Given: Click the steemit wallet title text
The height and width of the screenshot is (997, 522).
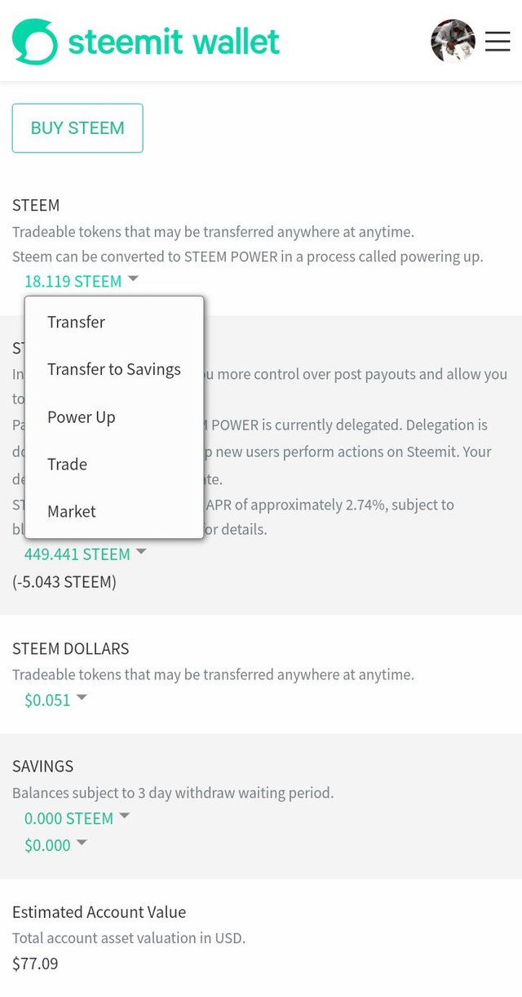Looking at the screenshot, I should click(174, 40).
